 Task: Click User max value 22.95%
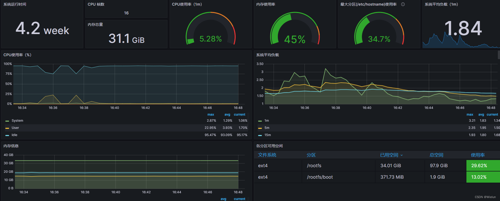point(210,128)
